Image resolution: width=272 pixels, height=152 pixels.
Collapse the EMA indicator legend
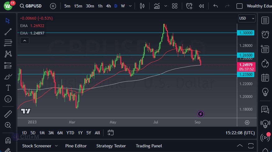[24, 40]
